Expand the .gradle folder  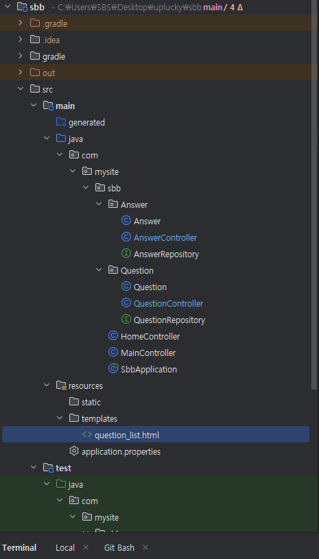point(21,23)
